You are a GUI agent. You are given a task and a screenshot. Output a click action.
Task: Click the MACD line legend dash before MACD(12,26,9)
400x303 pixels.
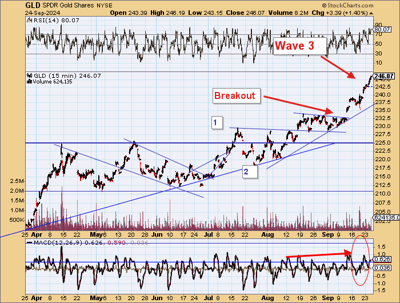tap(30, 243)
